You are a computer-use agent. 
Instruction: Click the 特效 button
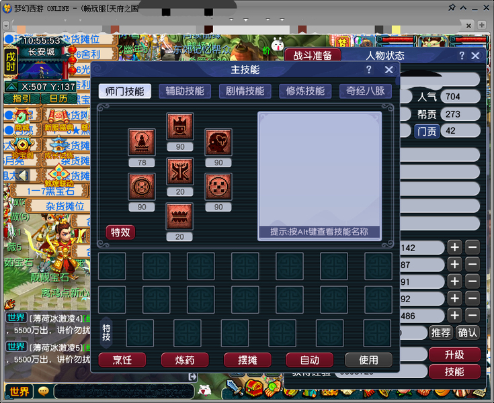click(x=120, y=232)
